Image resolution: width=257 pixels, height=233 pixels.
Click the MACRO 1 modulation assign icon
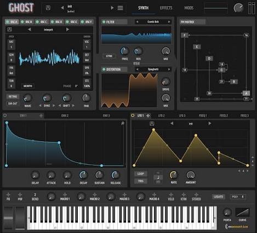tap(65, 195)
